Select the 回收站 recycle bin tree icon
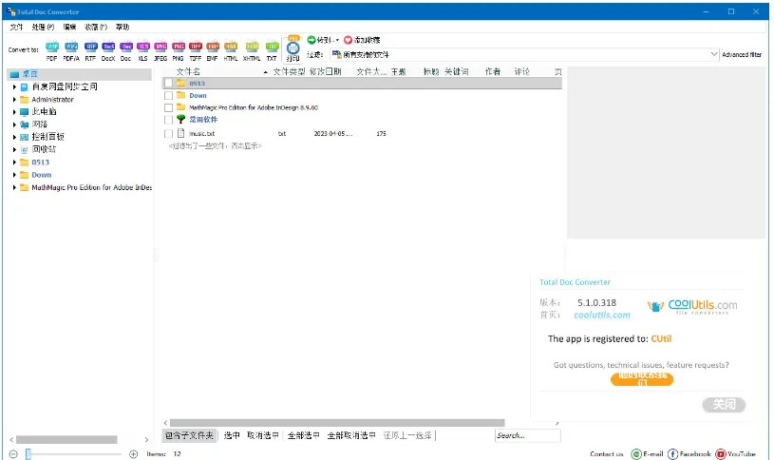 click(24, 150)
